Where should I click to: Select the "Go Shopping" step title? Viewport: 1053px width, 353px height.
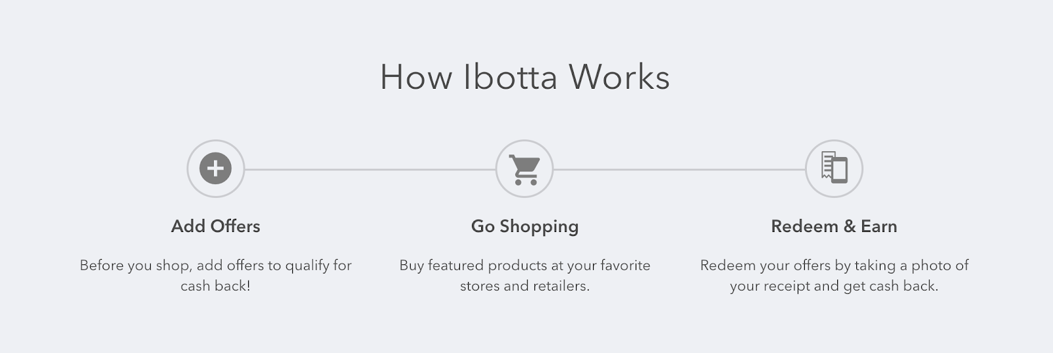point(525,226)
